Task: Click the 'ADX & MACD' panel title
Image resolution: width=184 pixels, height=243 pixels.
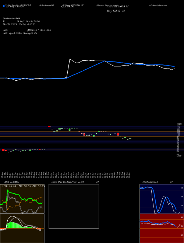Action: 12,182
